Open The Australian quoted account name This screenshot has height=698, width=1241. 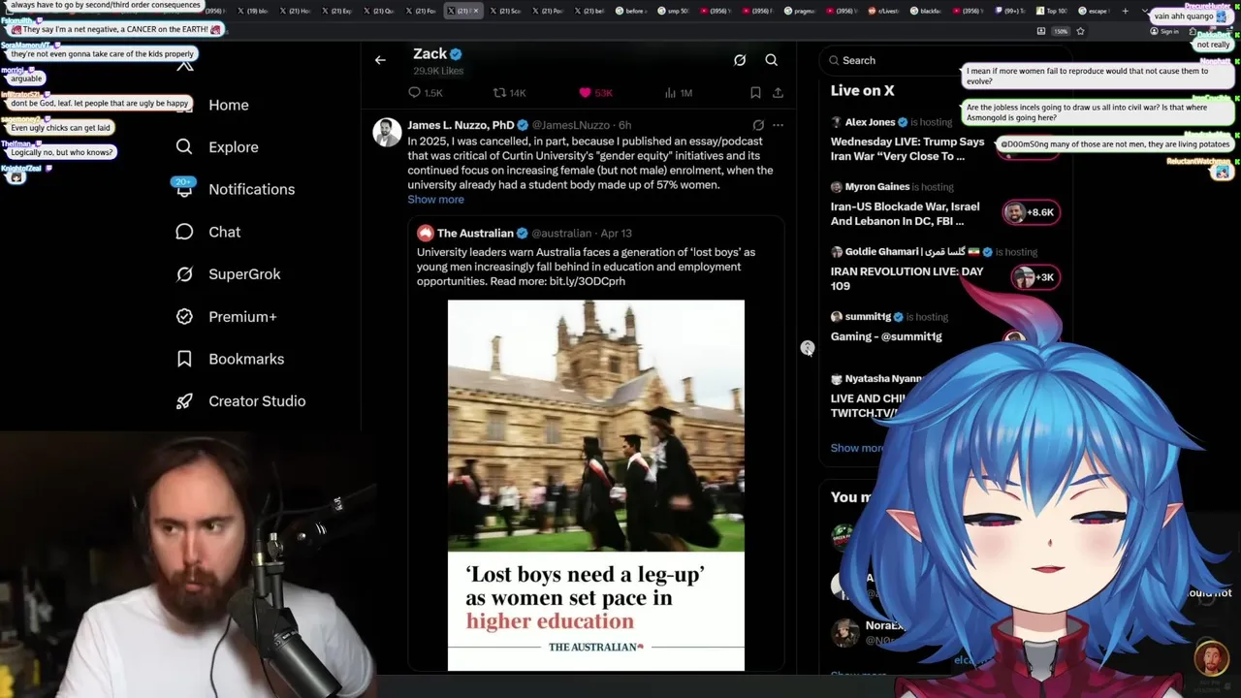(x=475, y=234)
